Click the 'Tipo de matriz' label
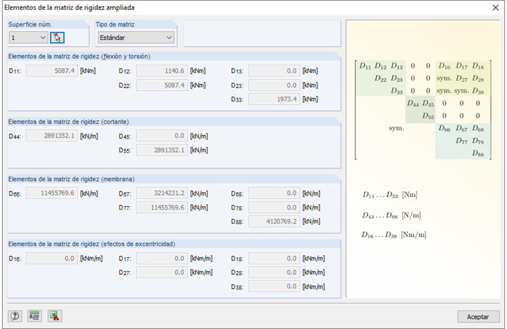The height and width of the screenshot is (329, 507). 115,24
